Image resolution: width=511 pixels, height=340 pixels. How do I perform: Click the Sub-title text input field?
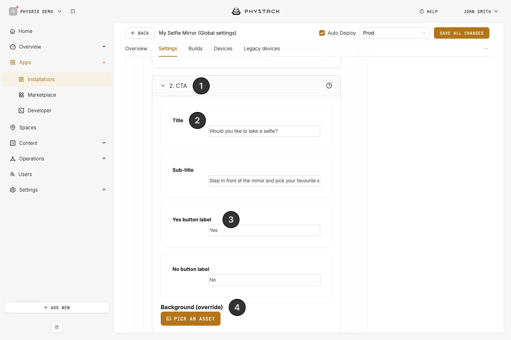tap(264, 181)
